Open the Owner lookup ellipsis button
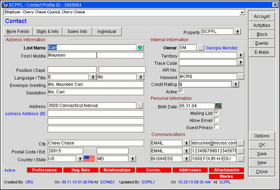280x190 pixels. click(x=200, y=48)
